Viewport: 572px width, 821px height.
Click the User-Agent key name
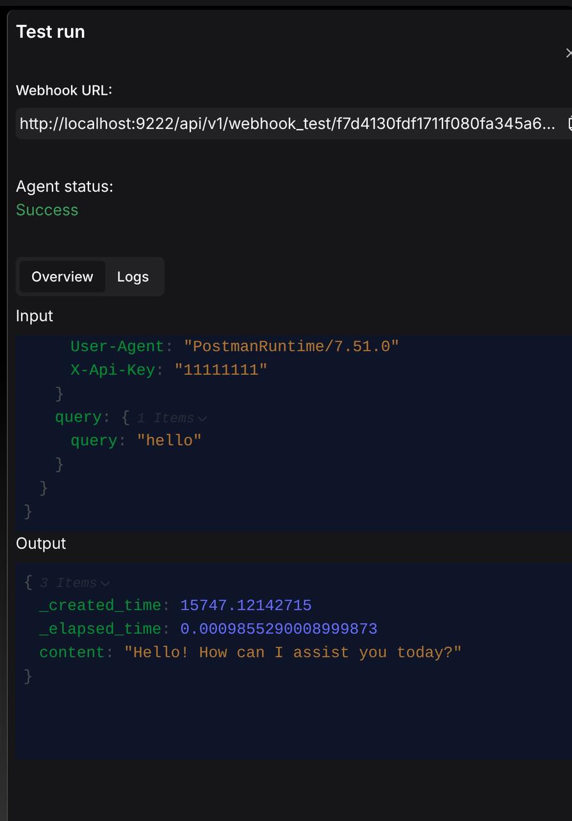click(117, 346)
